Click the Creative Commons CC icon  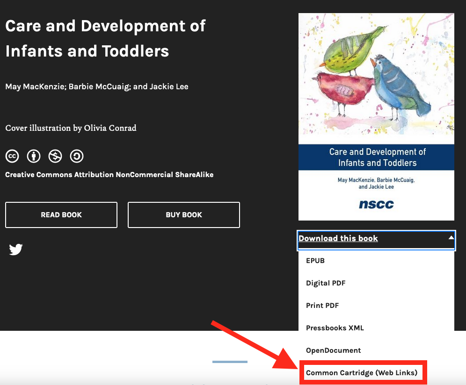12,156
